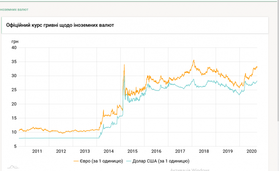
Task: Click the last euro data point in 2020
Action: [x=257, y=67]
